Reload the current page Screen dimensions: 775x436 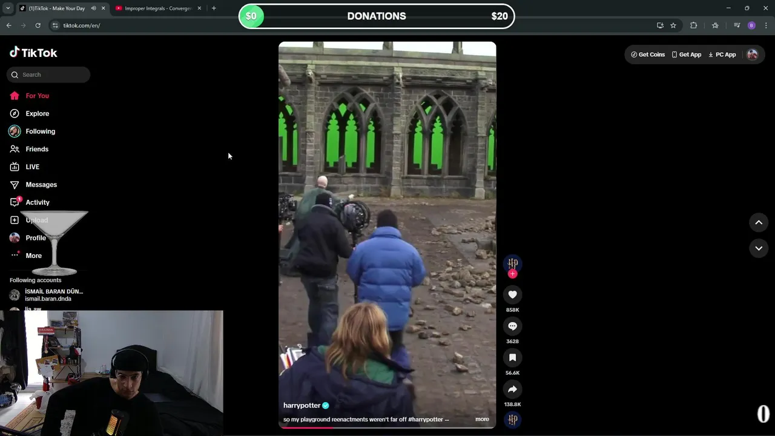(38, 25)
